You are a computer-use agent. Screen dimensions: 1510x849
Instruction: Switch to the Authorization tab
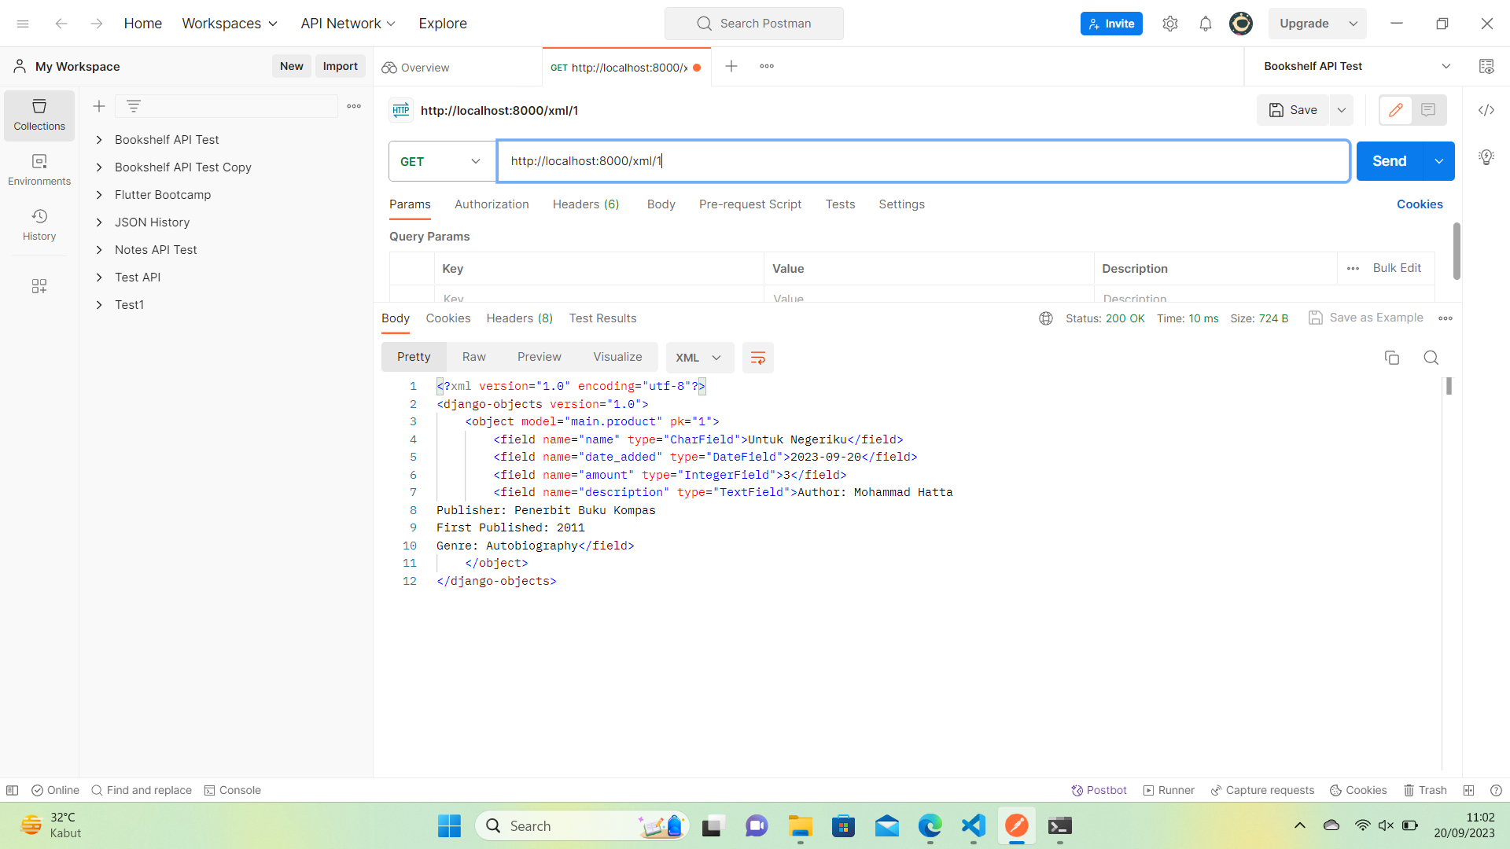click(x=491, y=204)
